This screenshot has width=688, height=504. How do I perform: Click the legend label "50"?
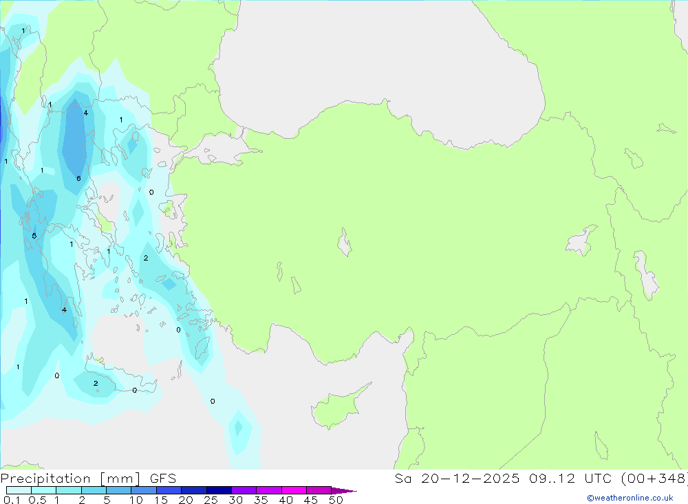coord(336,500)
